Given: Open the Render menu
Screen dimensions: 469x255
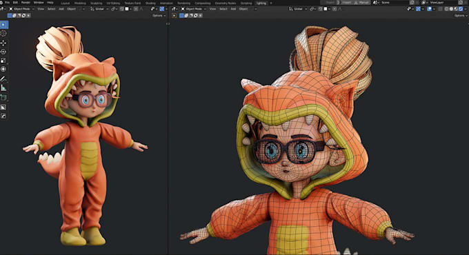Looking at the screenshot, I should [x=26, y=3].
